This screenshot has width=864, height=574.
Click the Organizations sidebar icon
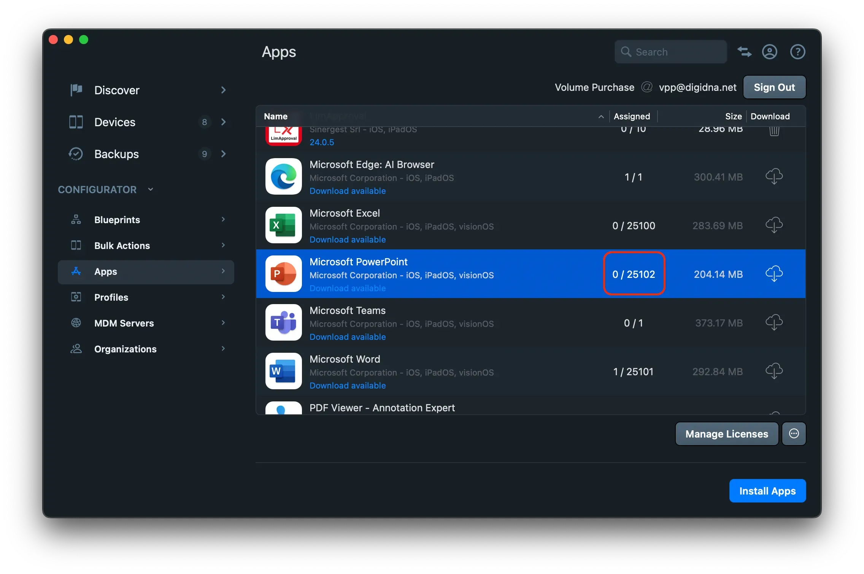(76, 349)
